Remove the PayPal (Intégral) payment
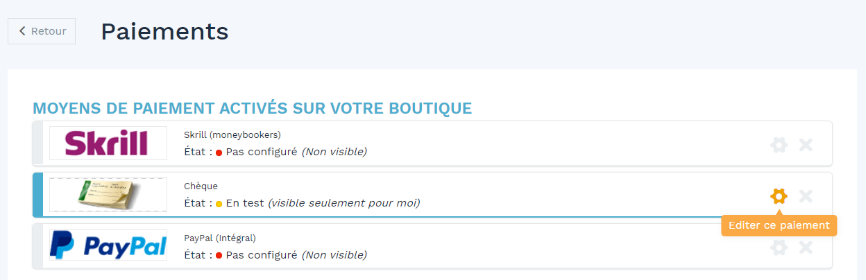 [806, 247]
